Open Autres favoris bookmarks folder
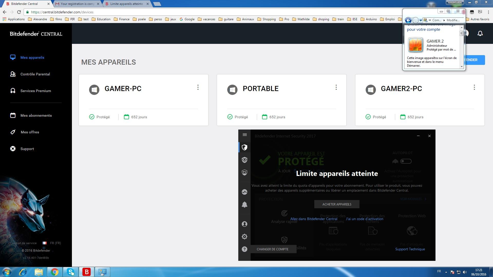The height and width of the screenshot is (277, 493). click(478, 19)
